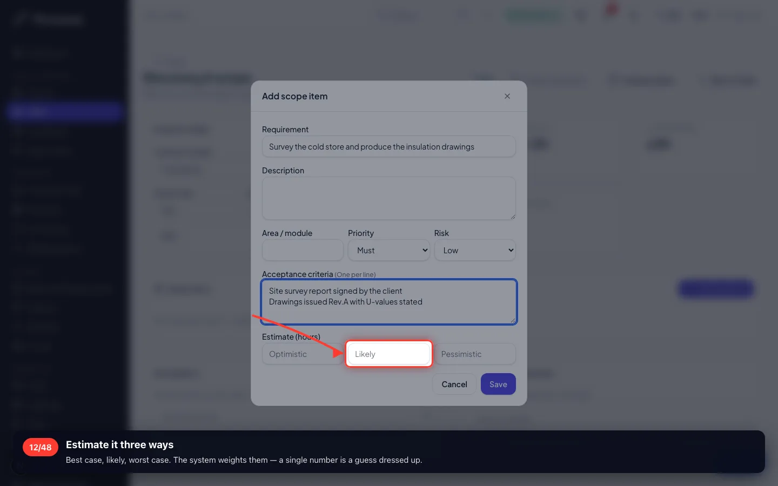Image resolution: width=778 pixels, height=486 pixels.
Task: Click the blurred blue button on right side
Action: [716, 289]
